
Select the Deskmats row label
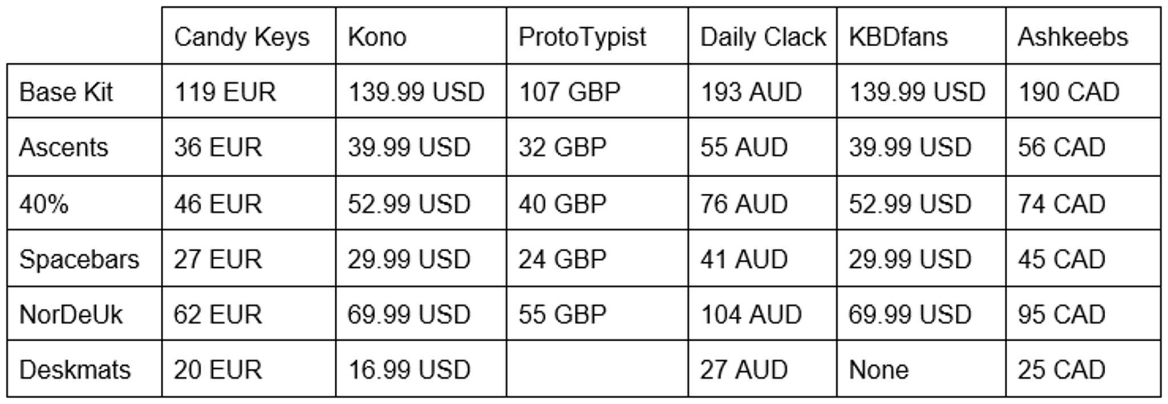pos(75,370)
